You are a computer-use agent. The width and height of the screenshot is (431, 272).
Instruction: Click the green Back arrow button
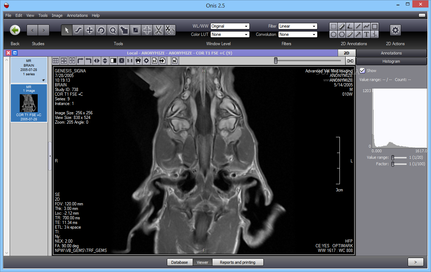click(15, 30)
